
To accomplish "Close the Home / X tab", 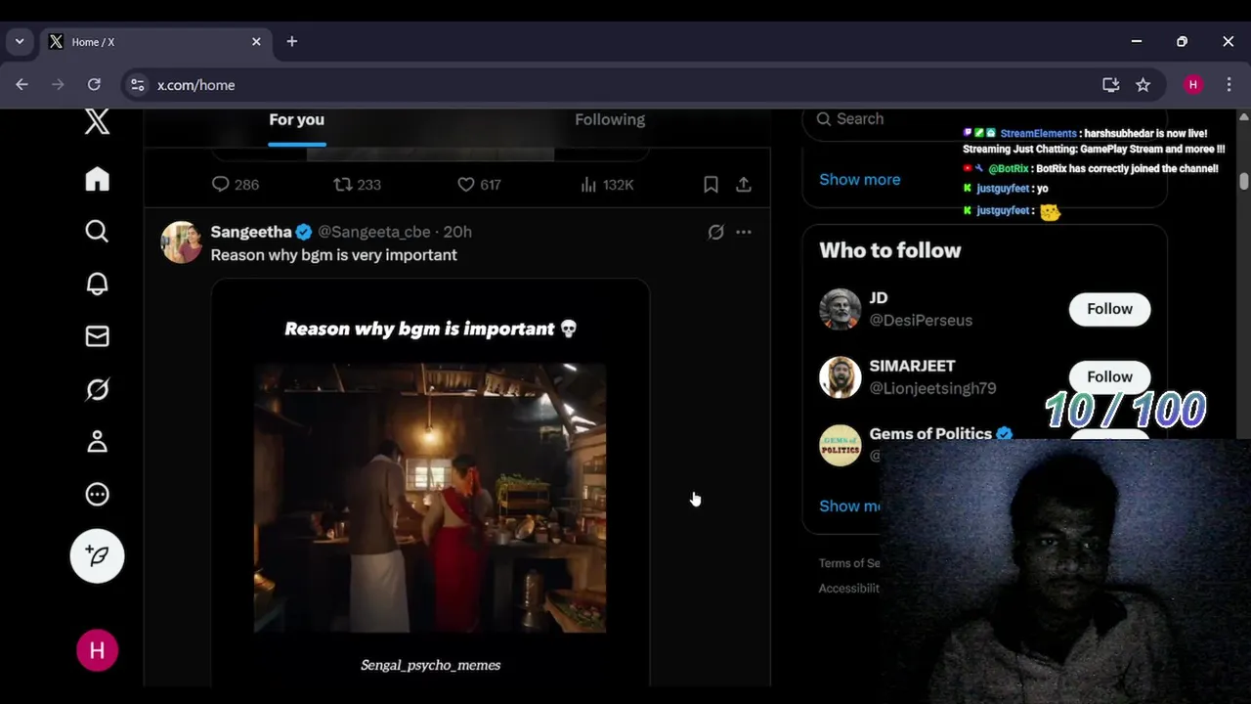I will [x=256, y=42].
